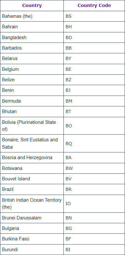Click the Country column header

pyautogui.click(x=32, y=5)
